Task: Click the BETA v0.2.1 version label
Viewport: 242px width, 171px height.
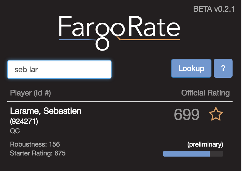Action: click(214, 9)
